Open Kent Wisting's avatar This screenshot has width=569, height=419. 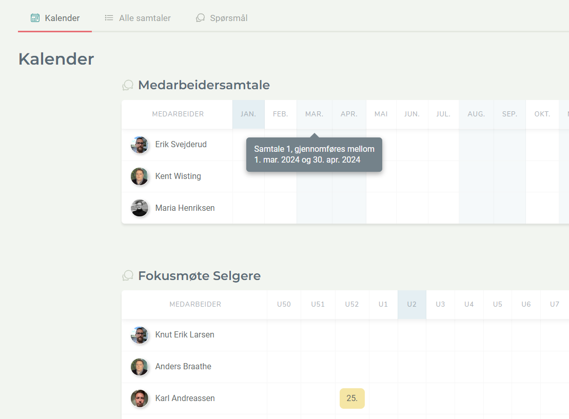pyautogui.click(x=140, y=176)
